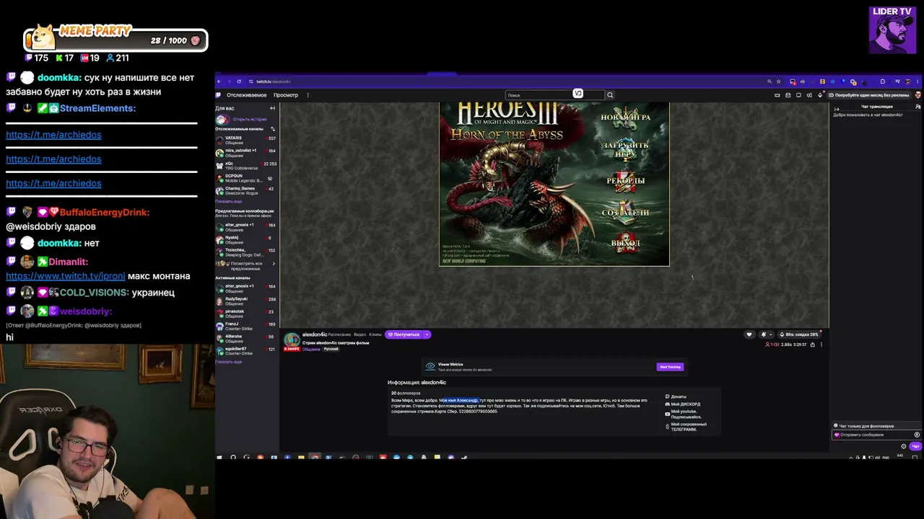This screenshot has height=519, width=924.
Task: Click НОВАЯ ИГРА in the Heroes III menu
Action: [x=626, y=117]
